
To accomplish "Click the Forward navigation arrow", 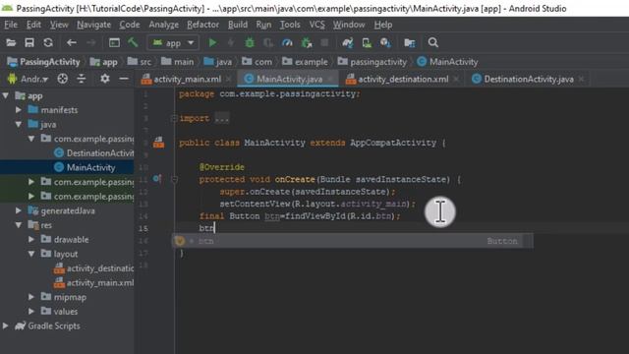I will 91,42.
